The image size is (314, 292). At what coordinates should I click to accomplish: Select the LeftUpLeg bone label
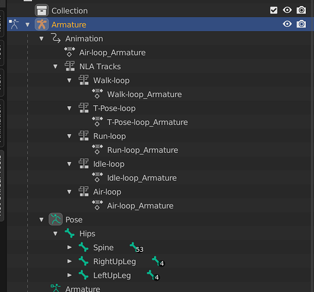click(x=112, y=276)
